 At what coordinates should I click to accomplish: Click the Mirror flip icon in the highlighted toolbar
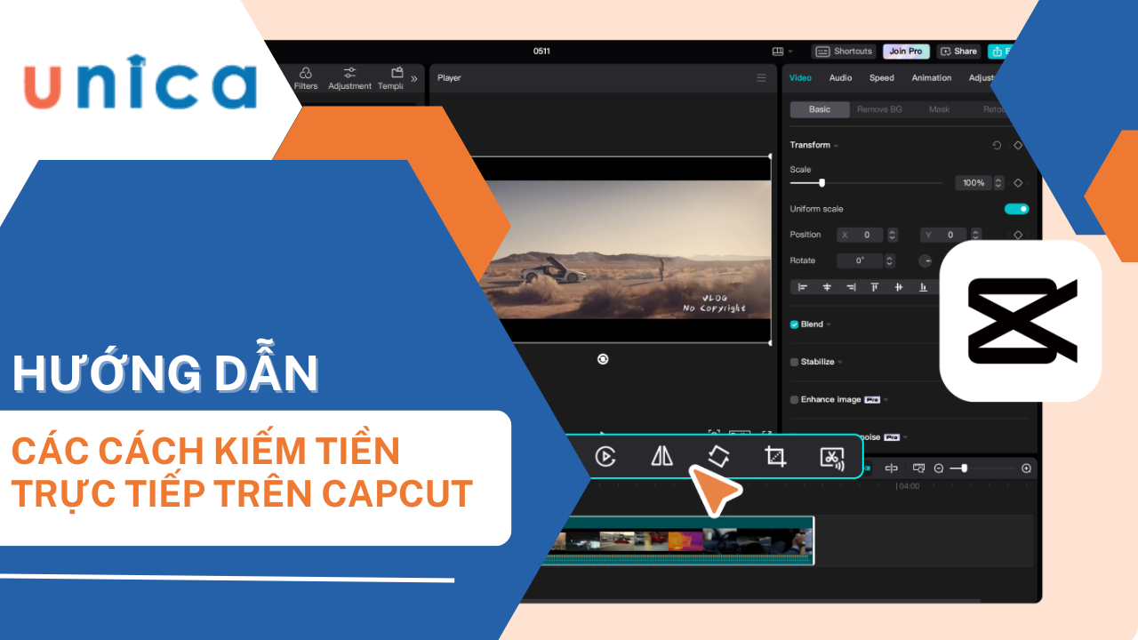(x=661, y=457)
